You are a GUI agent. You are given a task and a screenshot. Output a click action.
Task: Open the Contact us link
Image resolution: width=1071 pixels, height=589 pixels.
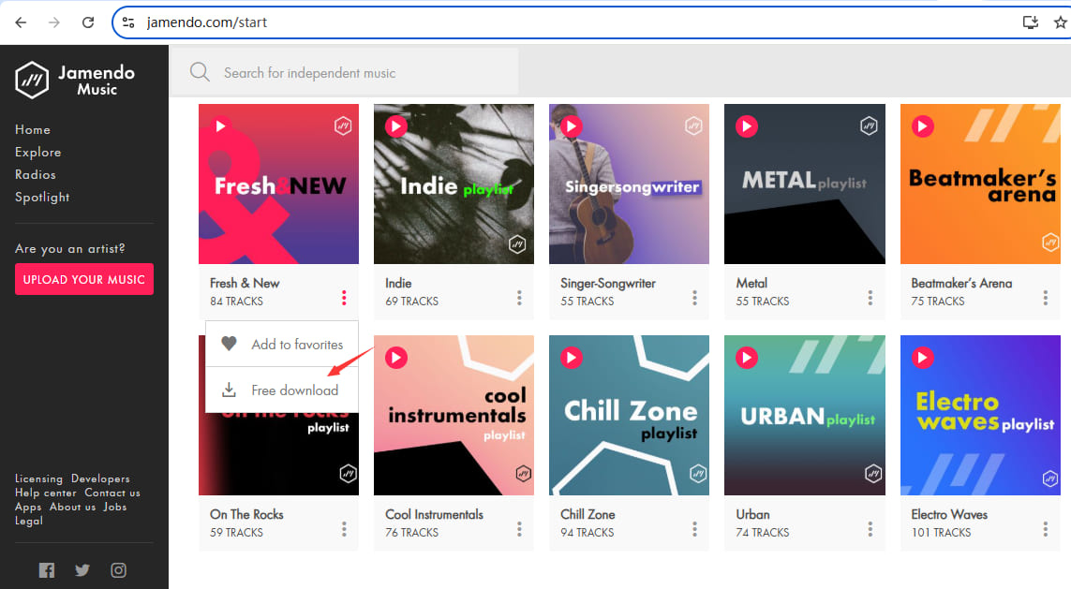point(112,493)
